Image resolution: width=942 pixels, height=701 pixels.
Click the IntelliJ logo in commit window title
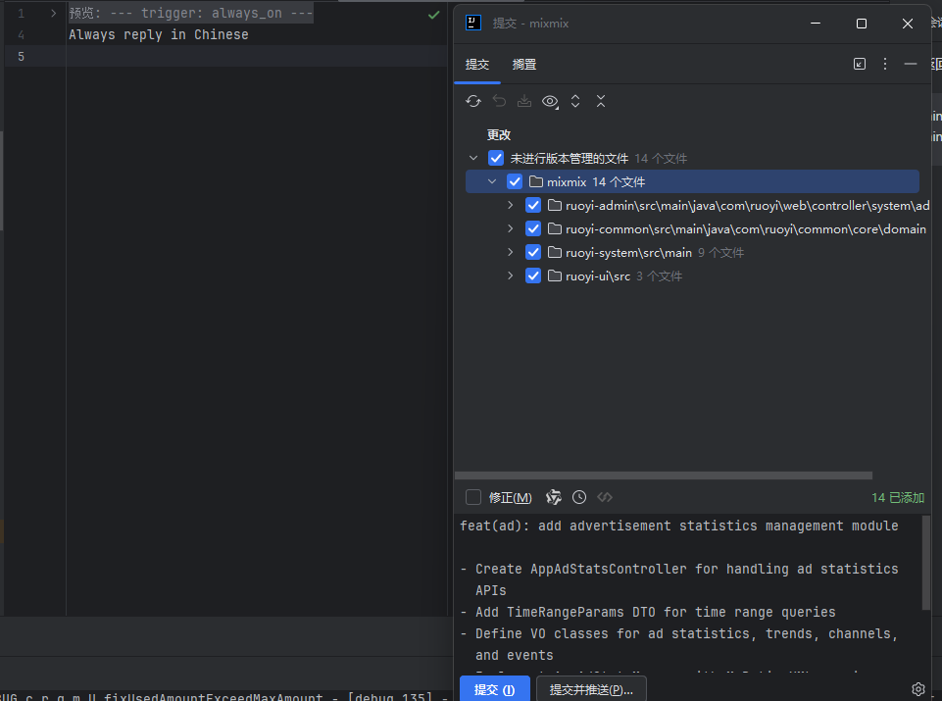473,23
